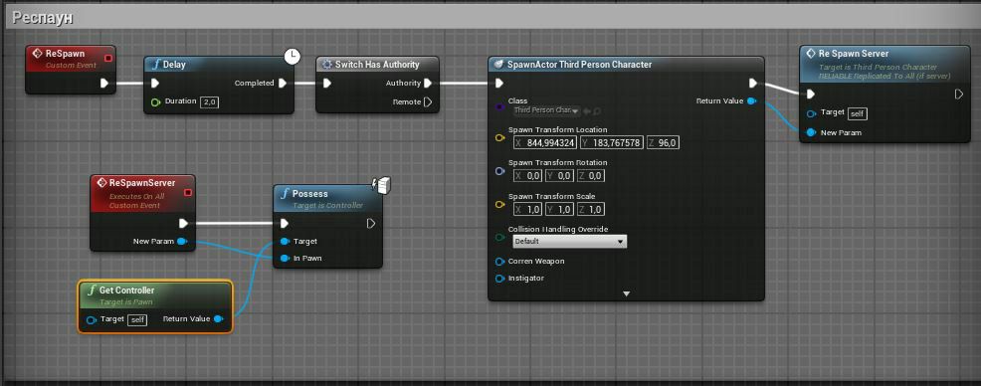Click the browse-to-asset arrow beside Class dropdown
Screen dimensions: 981x386
coord(587,110)
